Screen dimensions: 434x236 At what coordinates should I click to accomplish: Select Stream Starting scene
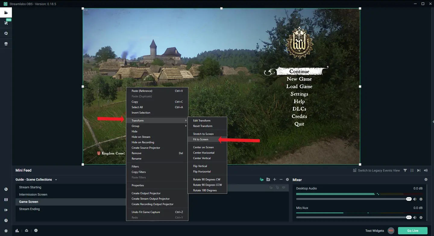[71, 187]
